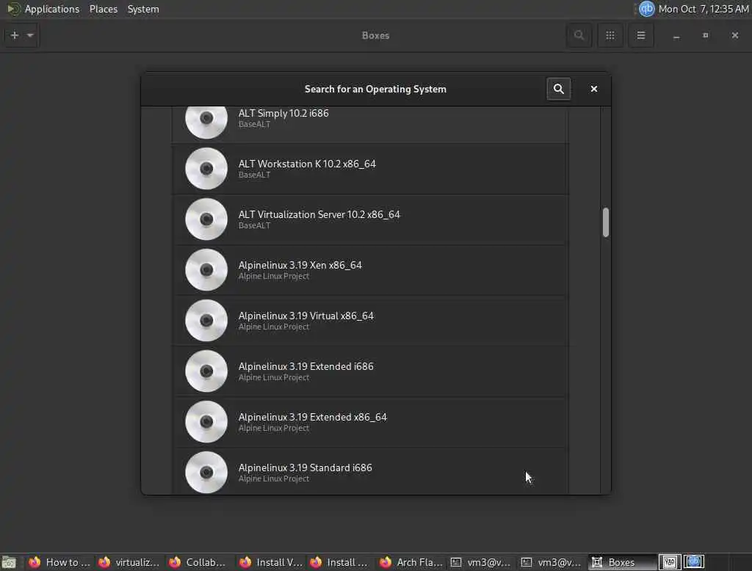Open the System menu
Image resolution: width=752 pixels, height=571 pixels.
[x=143, y=9]
